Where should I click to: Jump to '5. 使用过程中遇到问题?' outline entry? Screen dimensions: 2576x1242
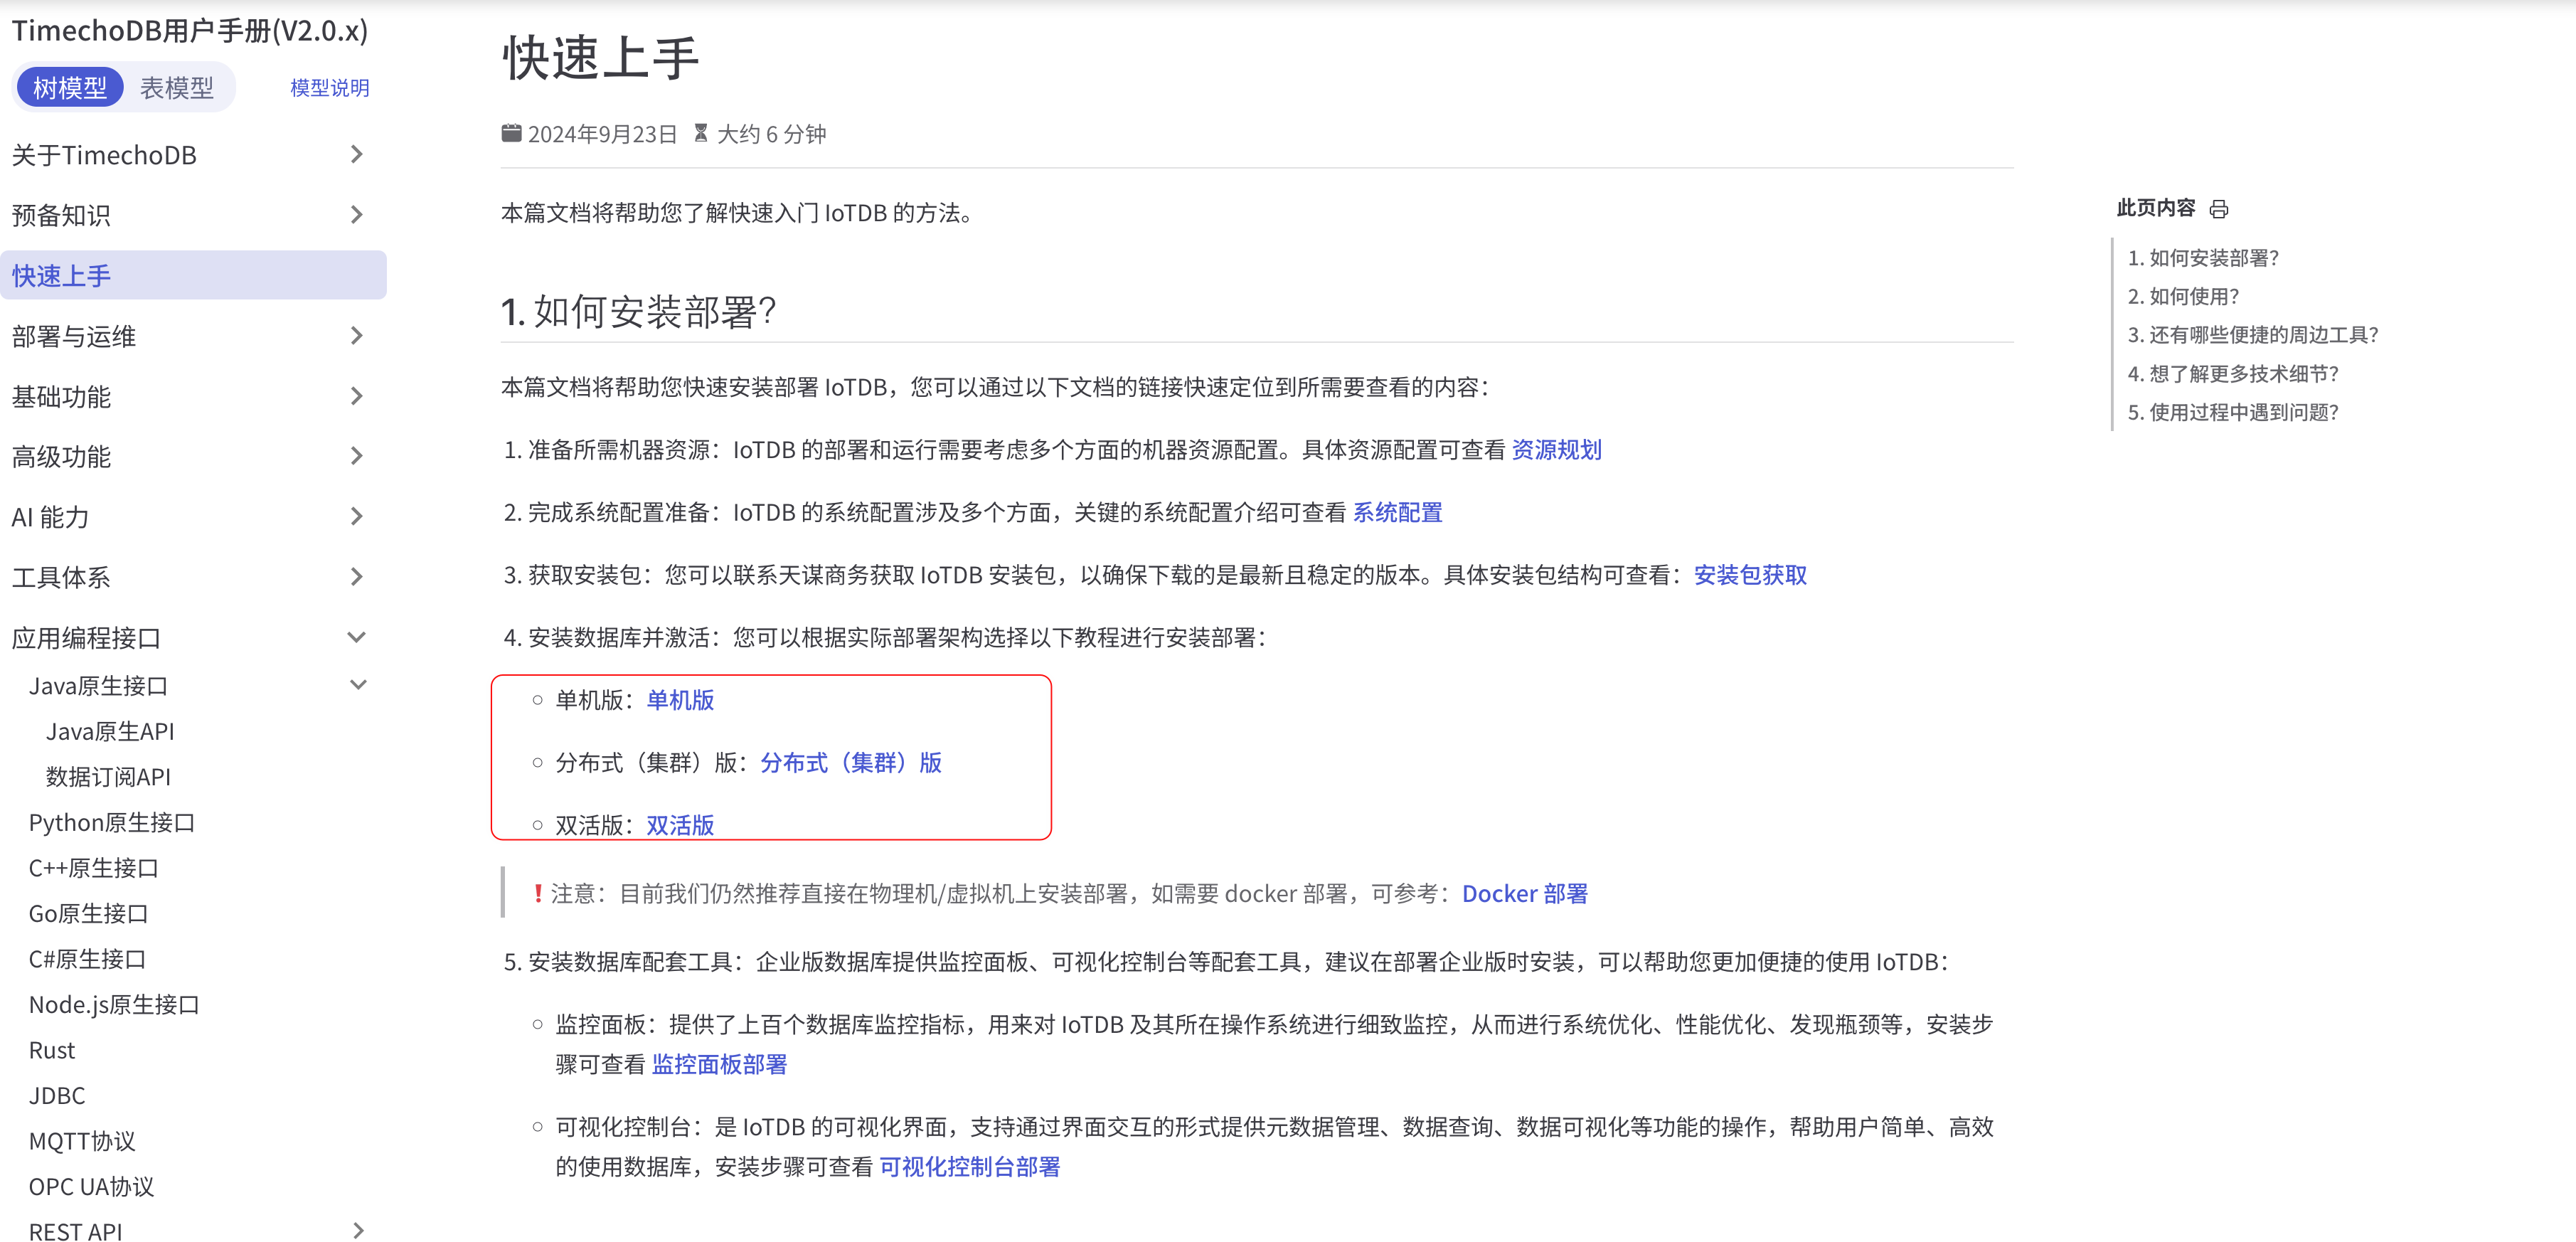[2233, 412]
